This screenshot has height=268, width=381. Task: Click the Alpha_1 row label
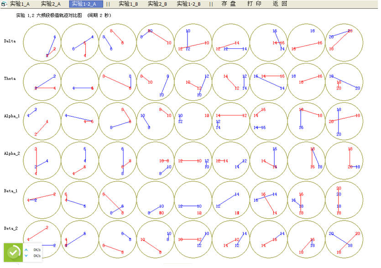point(12,116)
